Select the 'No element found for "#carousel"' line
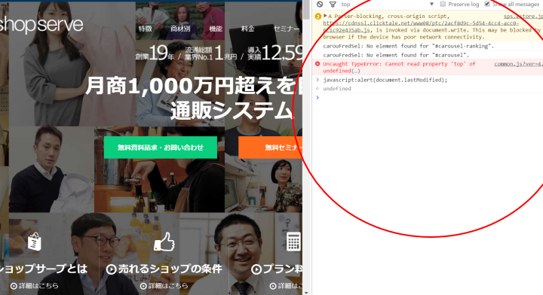 click(396, 55)
